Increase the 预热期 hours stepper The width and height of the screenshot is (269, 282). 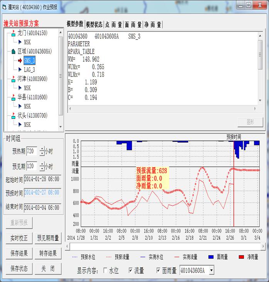[x=42, y=149]
